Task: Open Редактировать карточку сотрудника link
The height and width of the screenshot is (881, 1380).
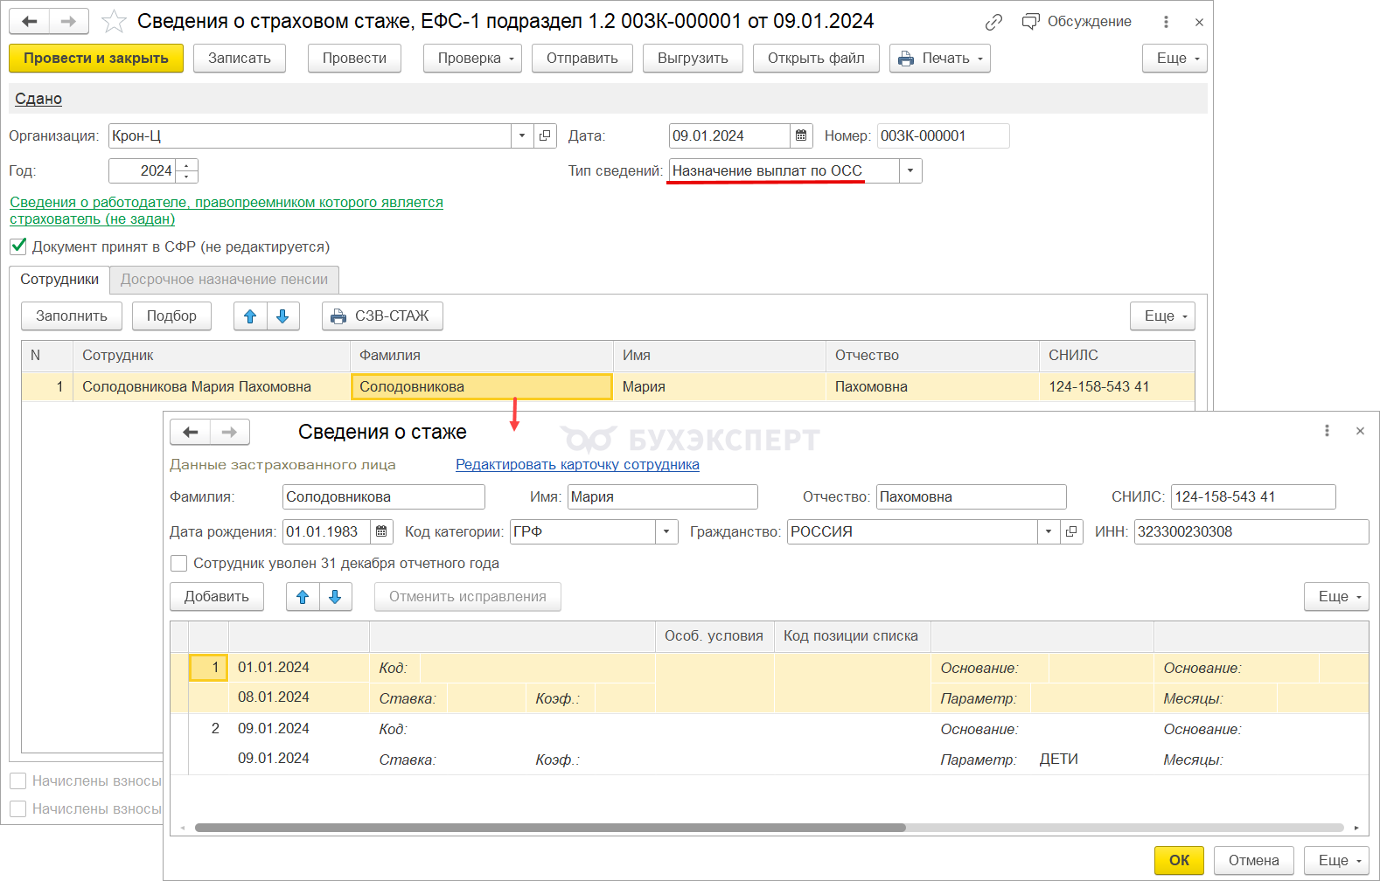Action: tap(577, 465)
